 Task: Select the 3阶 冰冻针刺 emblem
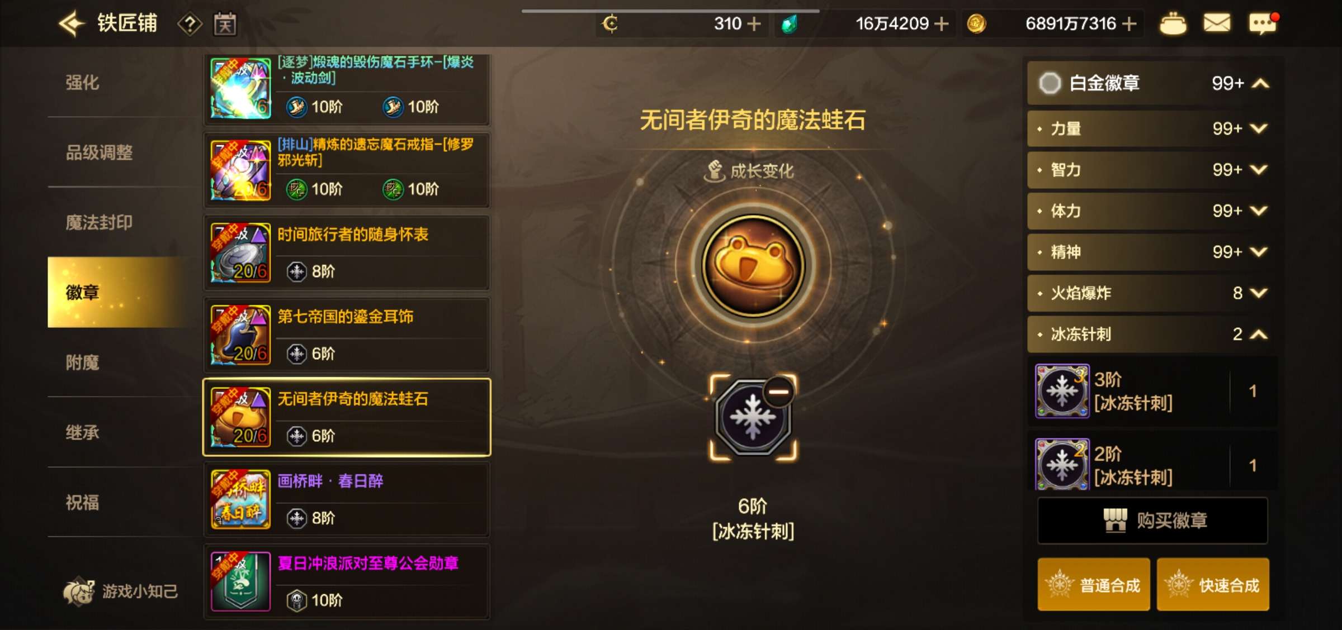[x=1152, y=391]
